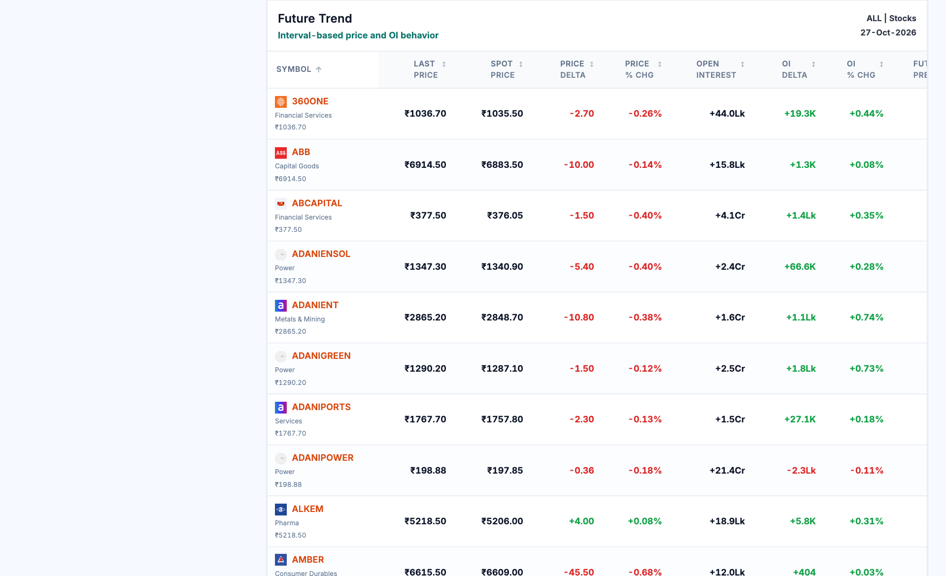Click the date 27-Oct-2026
Viewport: 946px width, 576px height.
tap(888, 32)
